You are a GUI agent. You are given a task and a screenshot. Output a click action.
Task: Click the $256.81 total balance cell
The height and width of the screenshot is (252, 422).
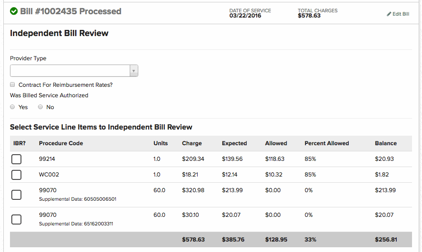point(386,240)
